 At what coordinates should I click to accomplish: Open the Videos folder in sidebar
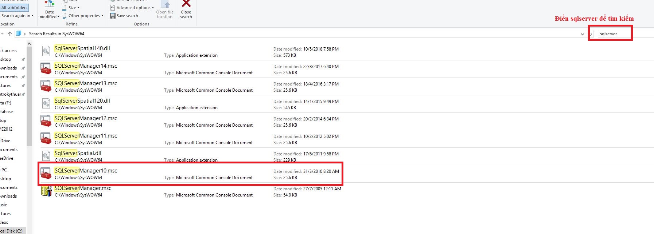(x=4, y=222)
